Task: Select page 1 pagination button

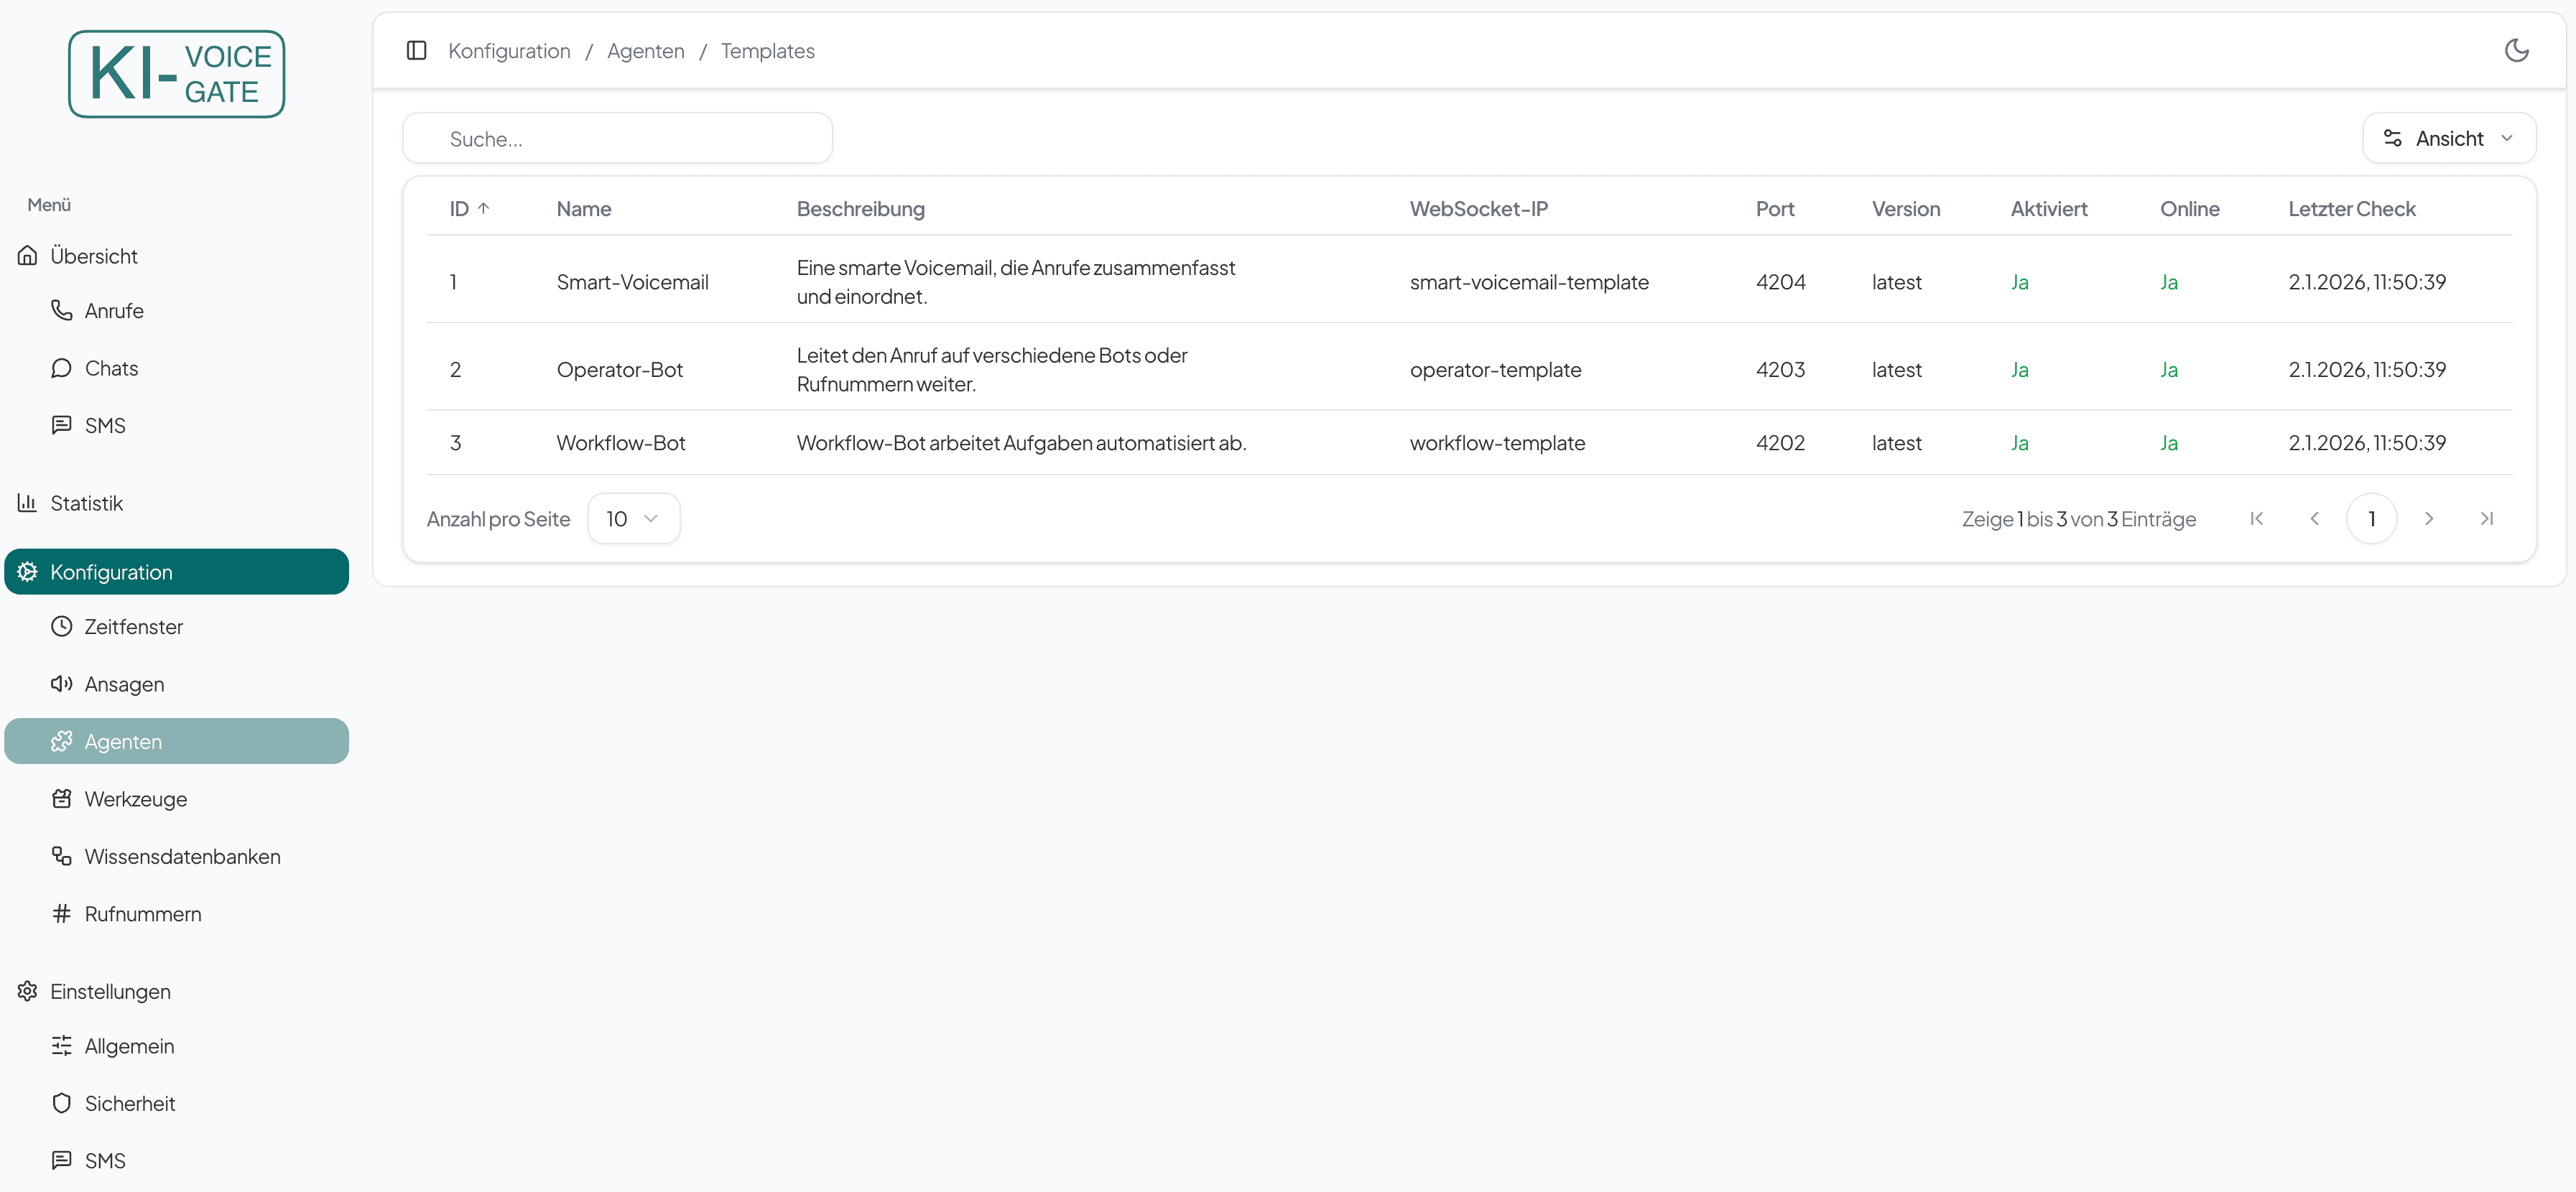Action: (2371, 518)
